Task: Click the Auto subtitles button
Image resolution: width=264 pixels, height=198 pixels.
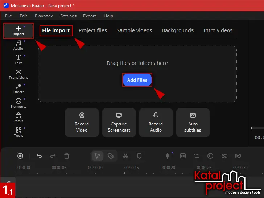Action: coord(193,123)
